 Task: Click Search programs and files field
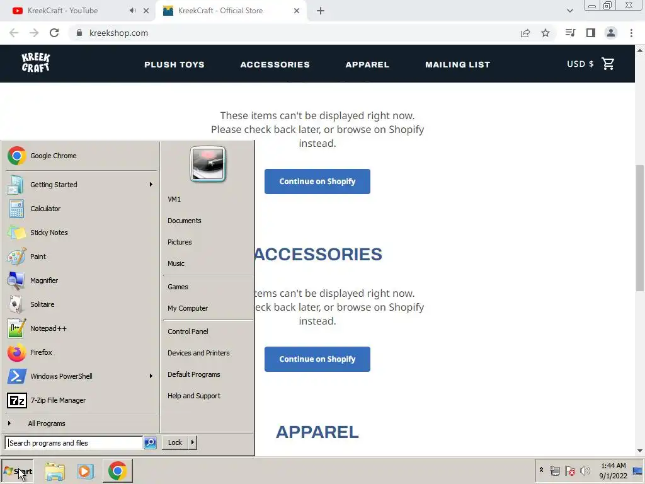tap(74, 443)
